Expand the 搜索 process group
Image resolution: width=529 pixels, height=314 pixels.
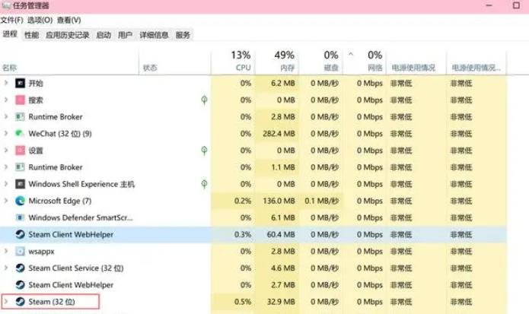click(6, 100)
